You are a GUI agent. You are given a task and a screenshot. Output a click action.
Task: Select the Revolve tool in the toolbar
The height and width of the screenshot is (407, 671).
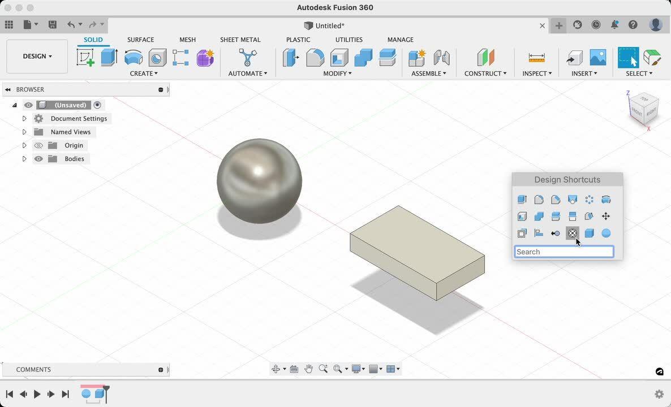point(134,57)
